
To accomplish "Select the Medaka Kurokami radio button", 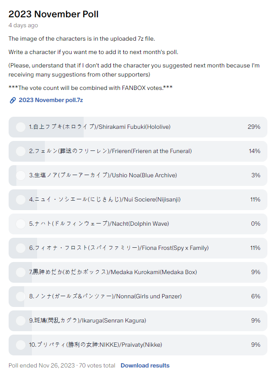I will tap(20, 272).
